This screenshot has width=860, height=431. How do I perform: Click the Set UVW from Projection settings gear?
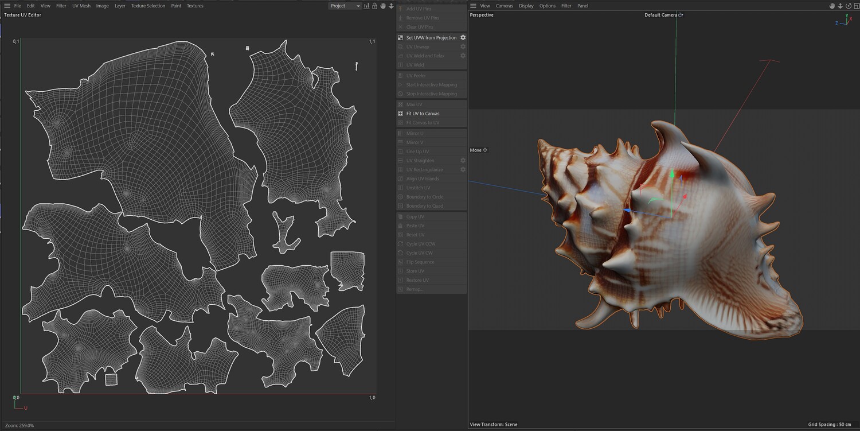point(463,38)
